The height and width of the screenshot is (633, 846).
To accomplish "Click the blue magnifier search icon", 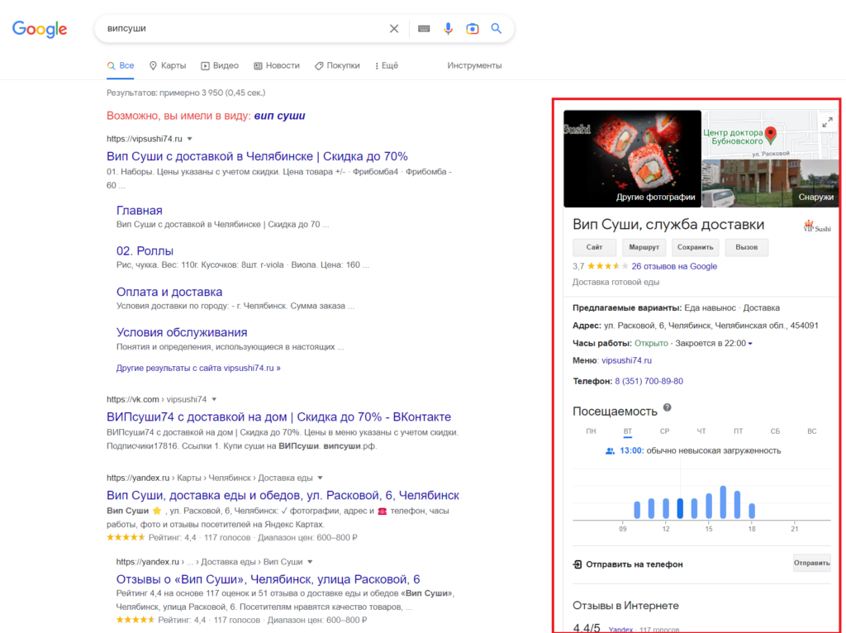I will pyautogui.click(x=496, y=29).
